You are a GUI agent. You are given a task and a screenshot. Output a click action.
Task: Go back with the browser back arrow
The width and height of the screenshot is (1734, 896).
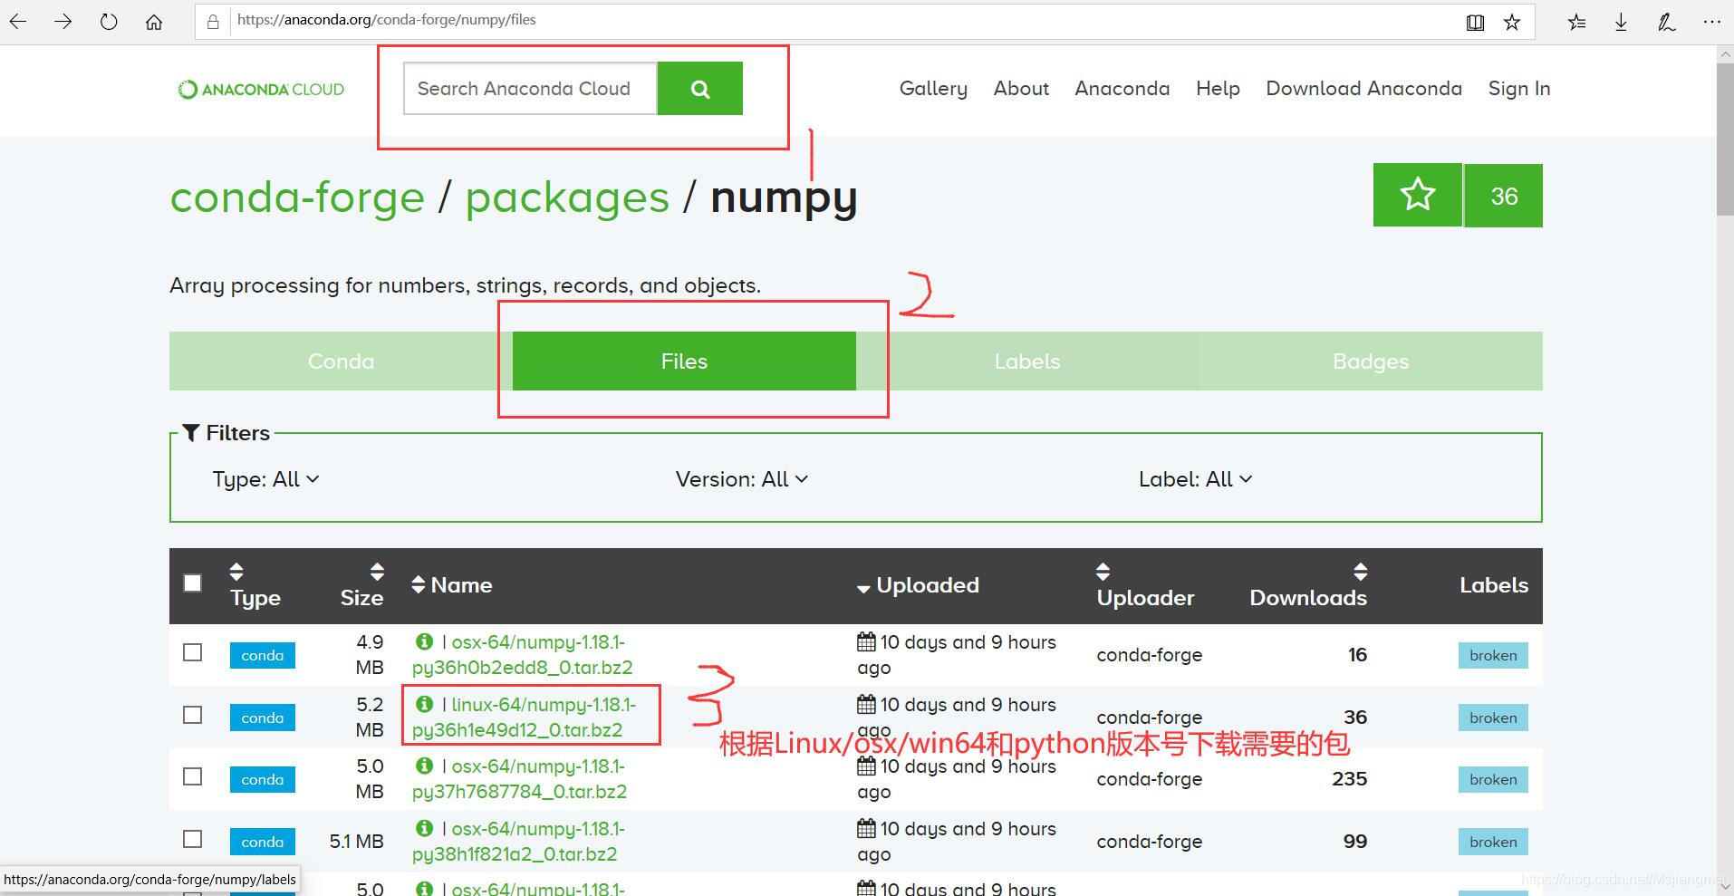(18, 22)
